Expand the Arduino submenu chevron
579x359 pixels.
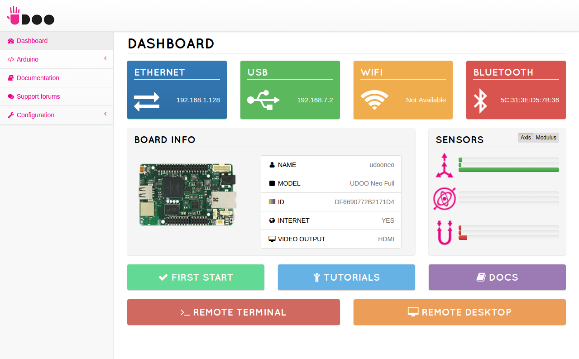tap(105, 58)
